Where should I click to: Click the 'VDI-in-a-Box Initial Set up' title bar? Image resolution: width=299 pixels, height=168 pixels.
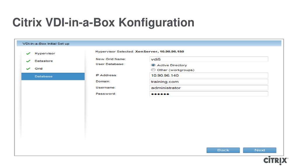149,43
